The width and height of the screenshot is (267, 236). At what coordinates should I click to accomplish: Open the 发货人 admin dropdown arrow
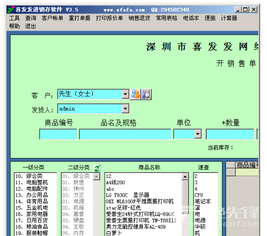pyautogui.click(x=125, y=108)
